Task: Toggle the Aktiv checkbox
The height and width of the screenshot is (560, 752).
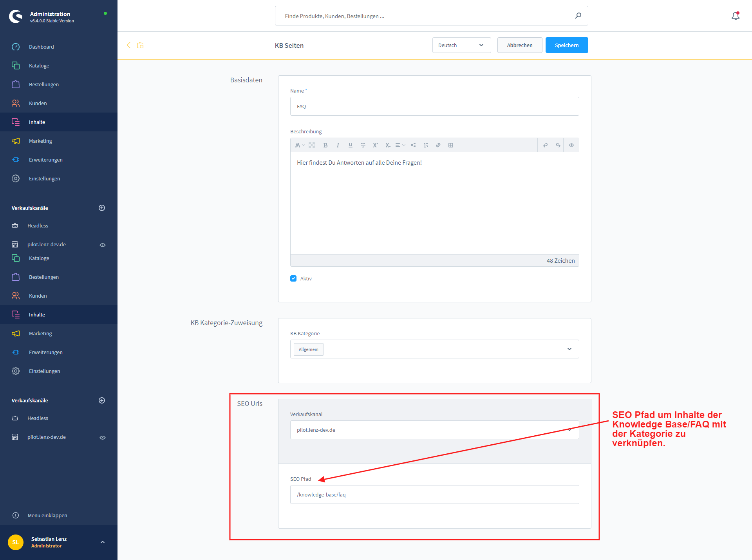Action: pyautogui.click(x=293, y=278)
